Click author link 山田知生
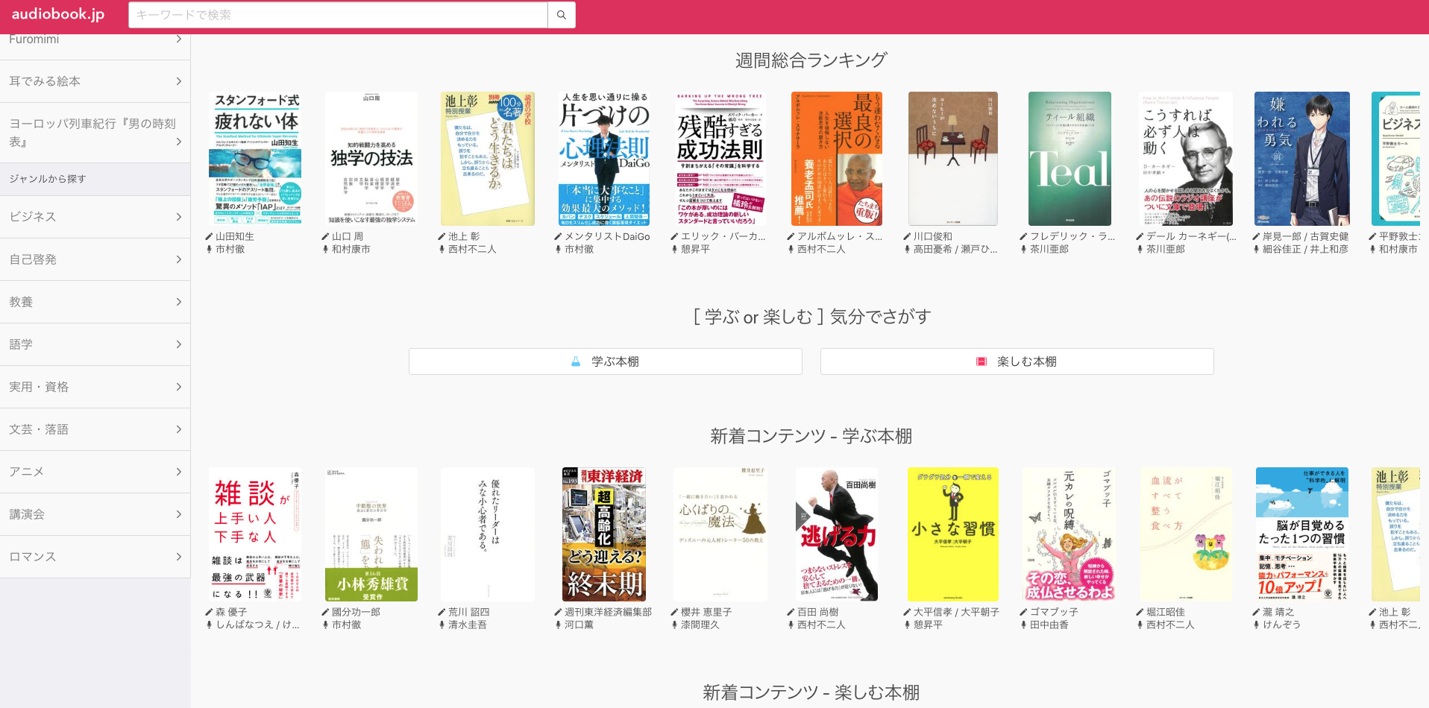The height and width of the screenshot is (708, 1429). point(235,236)
